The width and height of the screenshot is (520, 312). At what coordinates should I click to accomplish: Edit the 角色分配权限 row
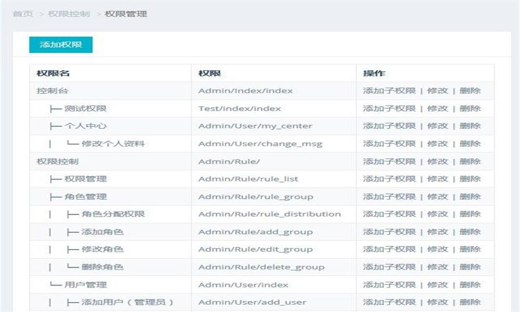437,214
